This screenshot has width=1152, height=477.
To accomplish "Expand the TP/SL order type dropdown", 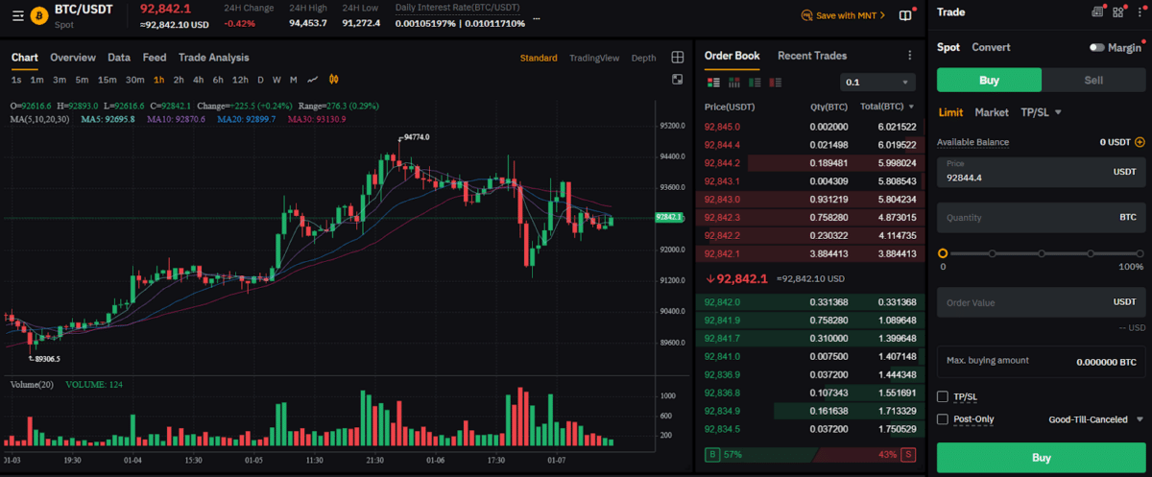I will pyautogui.click(x=1041, y=112).
